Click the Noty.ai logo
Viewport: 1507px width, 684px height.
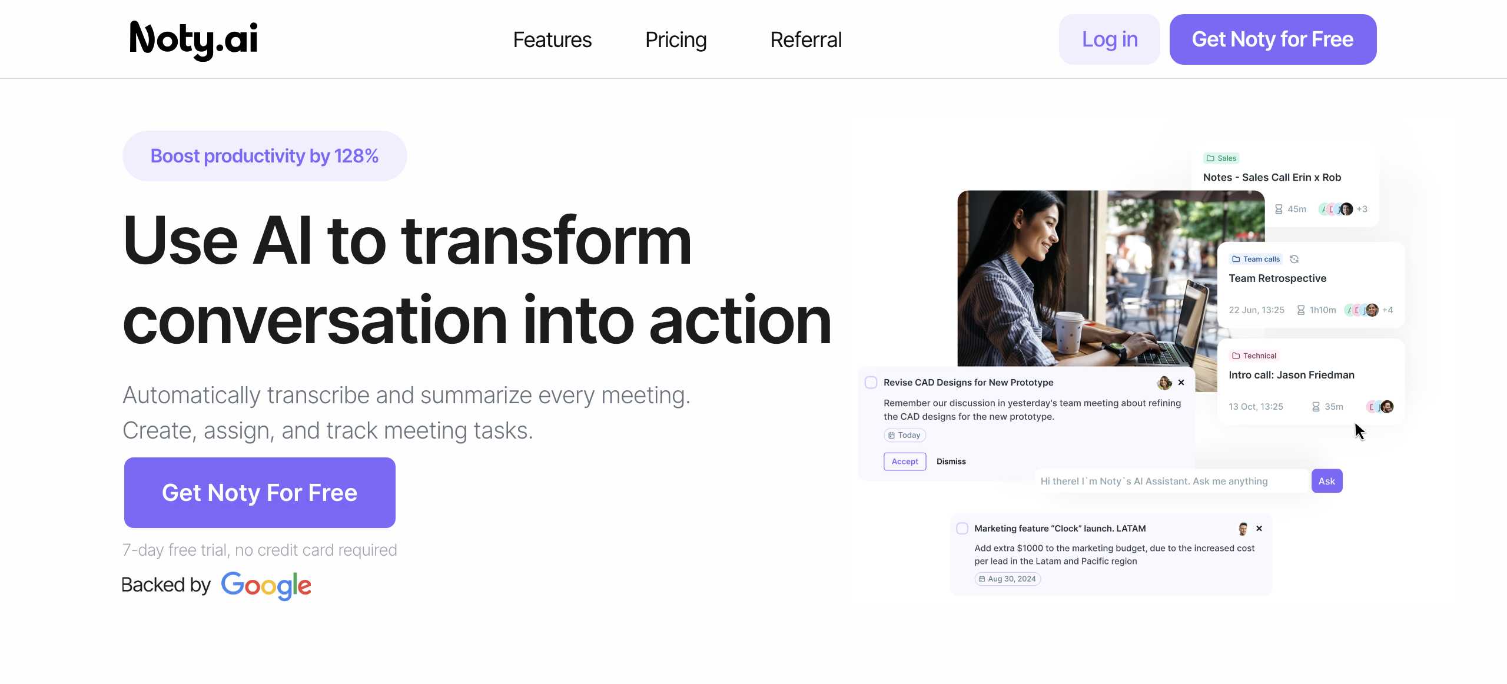(193, 39)
